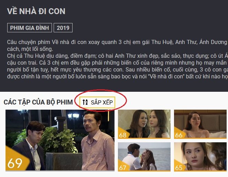Click the CÁC TẬP CỦA BỘ PHIM heading

point(38,102)
